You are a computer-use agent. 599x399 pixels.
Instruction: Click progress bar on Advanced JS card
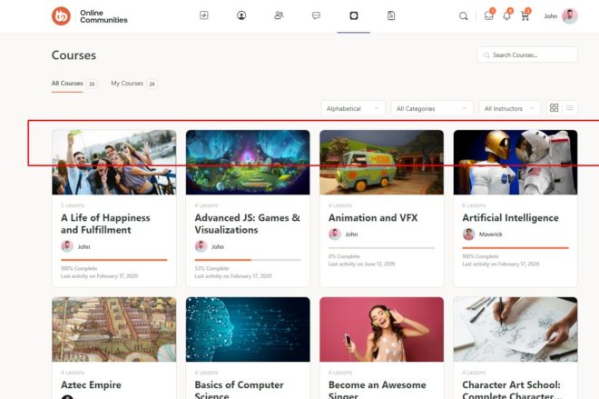[x=248, y=260]
